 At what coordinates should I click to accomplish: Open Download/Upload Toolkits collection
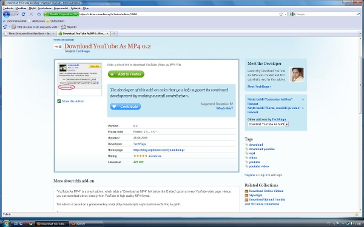[267, 200]
